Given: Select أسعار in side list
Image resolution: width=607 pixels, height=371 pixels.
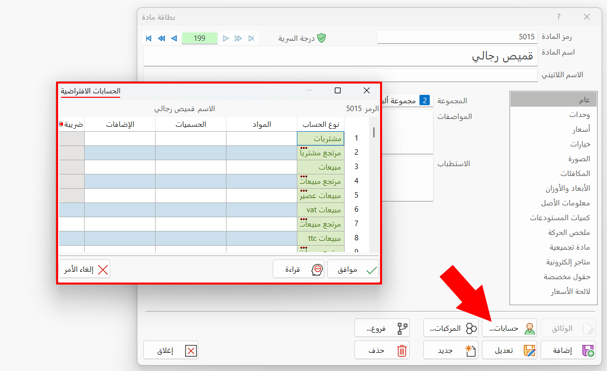Looking at the screenshot, I should point(553,129).
